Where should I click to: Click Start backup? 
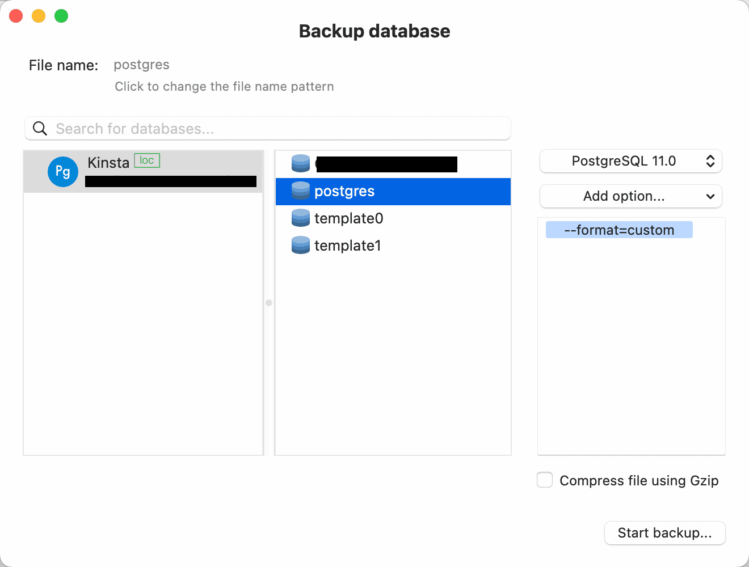pos(664,533)
